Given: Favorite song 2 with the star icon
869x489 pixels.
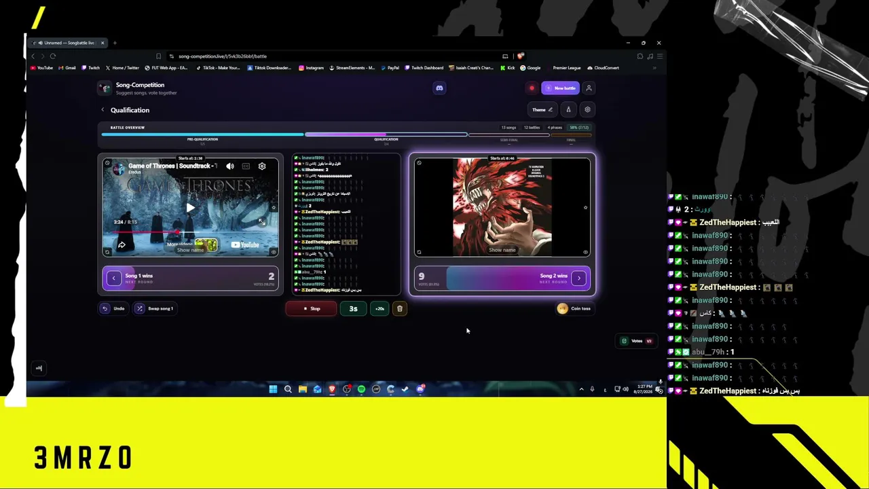Looking at the screenshot, I should pos(585,207).
